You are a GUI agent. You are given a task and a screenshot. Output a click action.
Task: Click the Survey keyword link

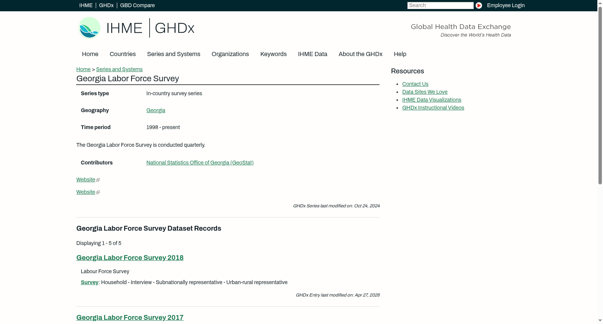point(89,282)
